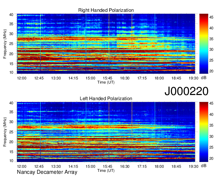Click the Left Handed plot's color scale bar

[x=204, y=132]
